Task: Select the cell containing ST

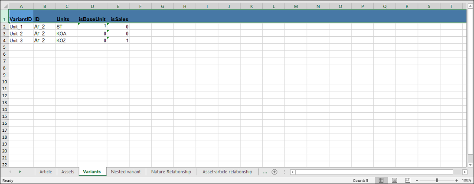Action: coord(67,26)
